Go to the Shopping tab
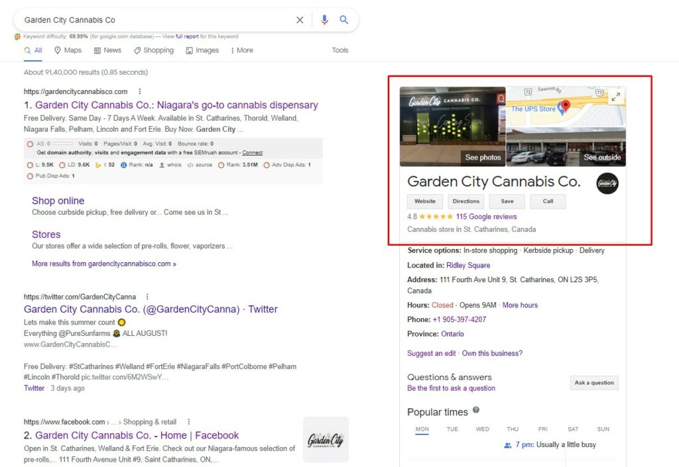 coord(154,50)
